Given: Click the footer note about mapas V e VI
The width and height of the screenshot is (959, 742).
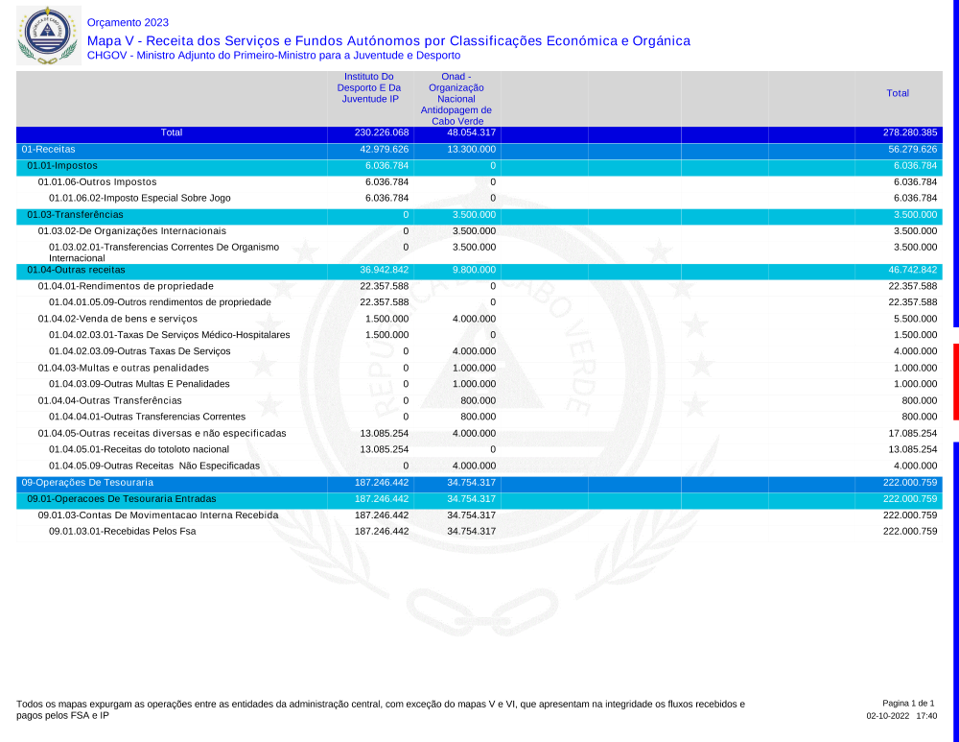Looking at the screenshot, I should click(380, 709).
